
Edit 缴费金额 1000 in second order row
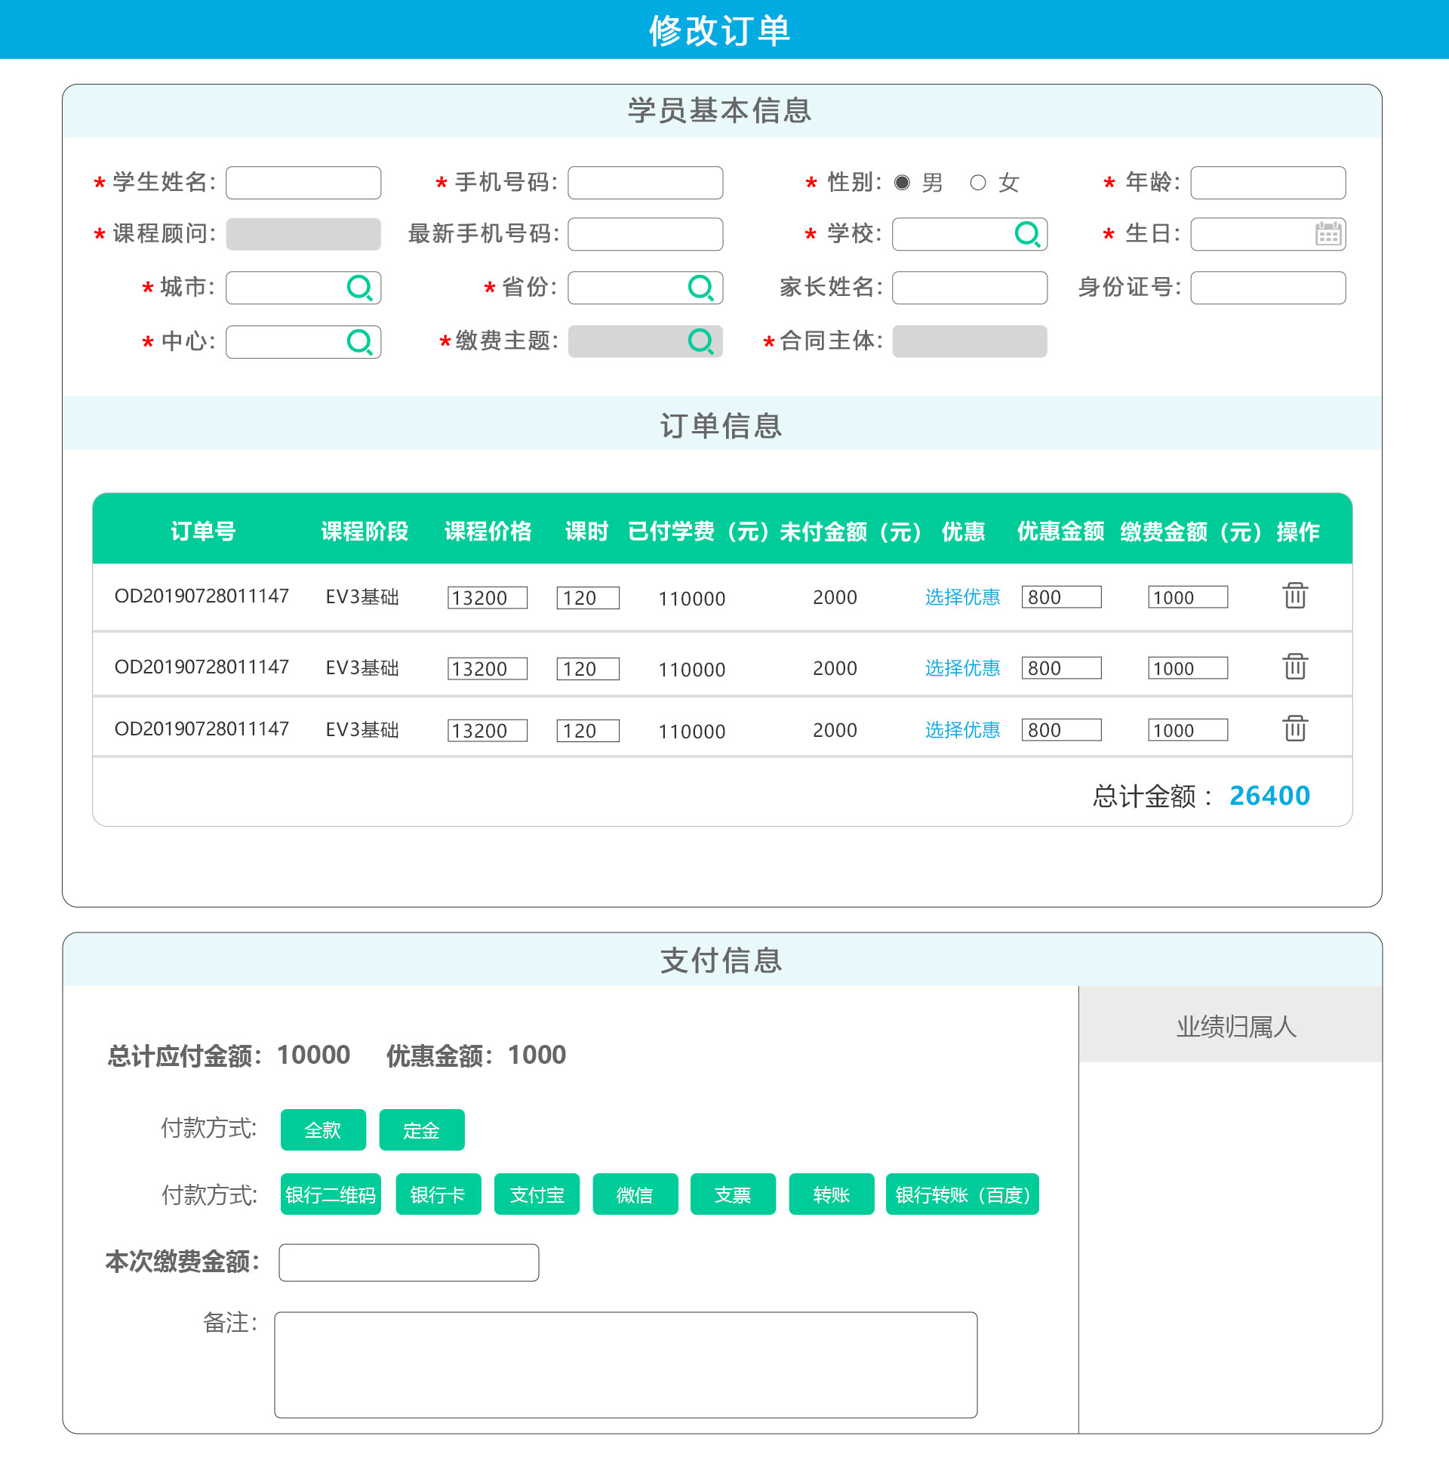(x=1188, y=667)
